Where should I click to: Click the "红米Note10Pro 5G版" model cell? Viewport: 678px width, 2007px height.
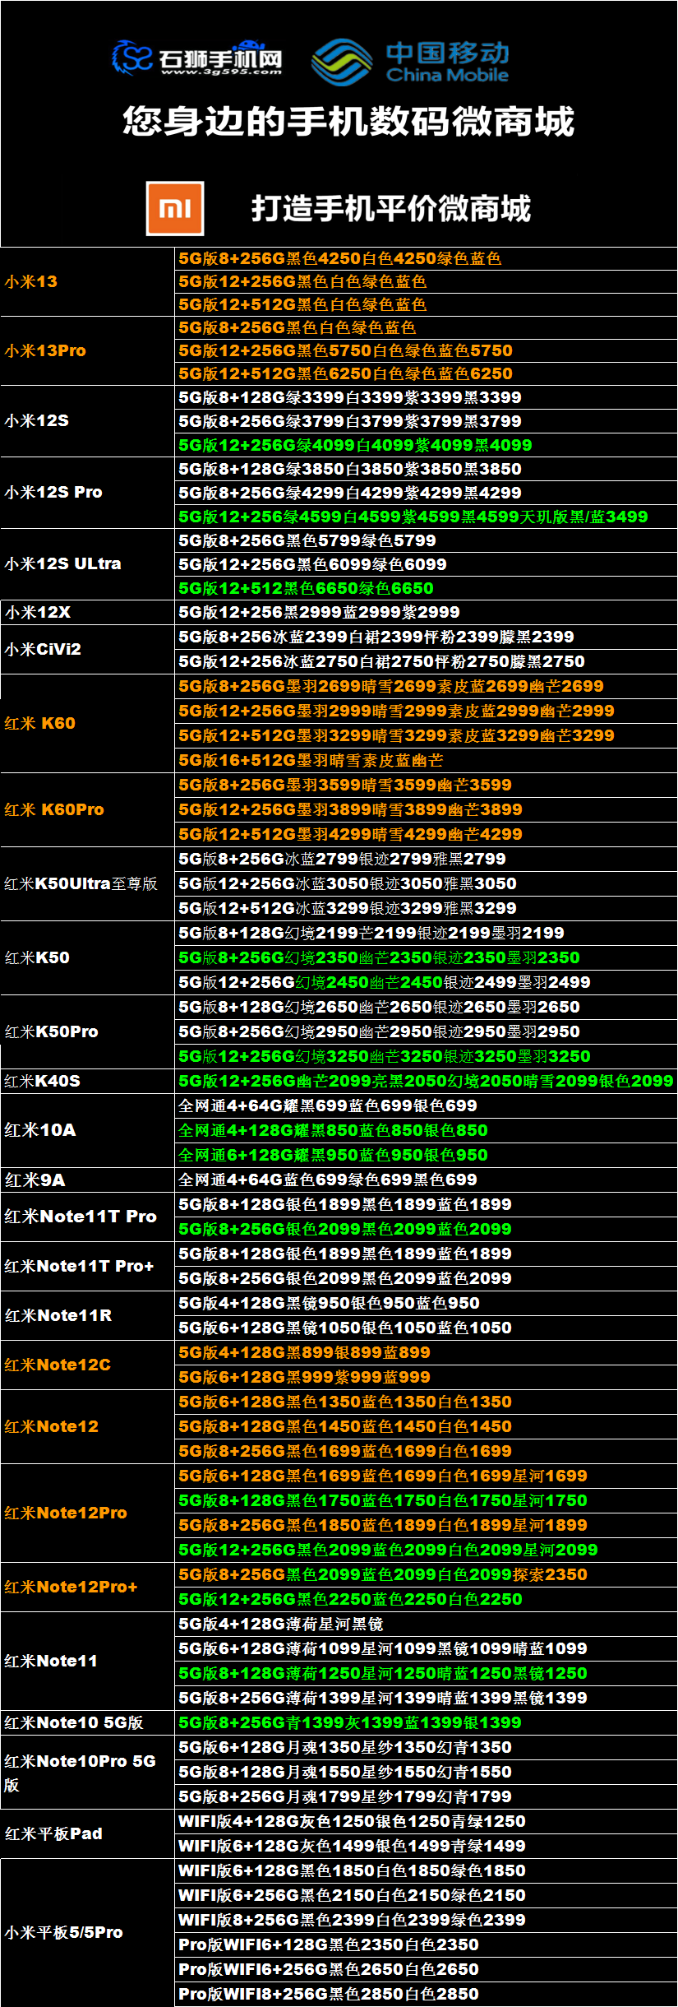click(x=87, y=1772)
